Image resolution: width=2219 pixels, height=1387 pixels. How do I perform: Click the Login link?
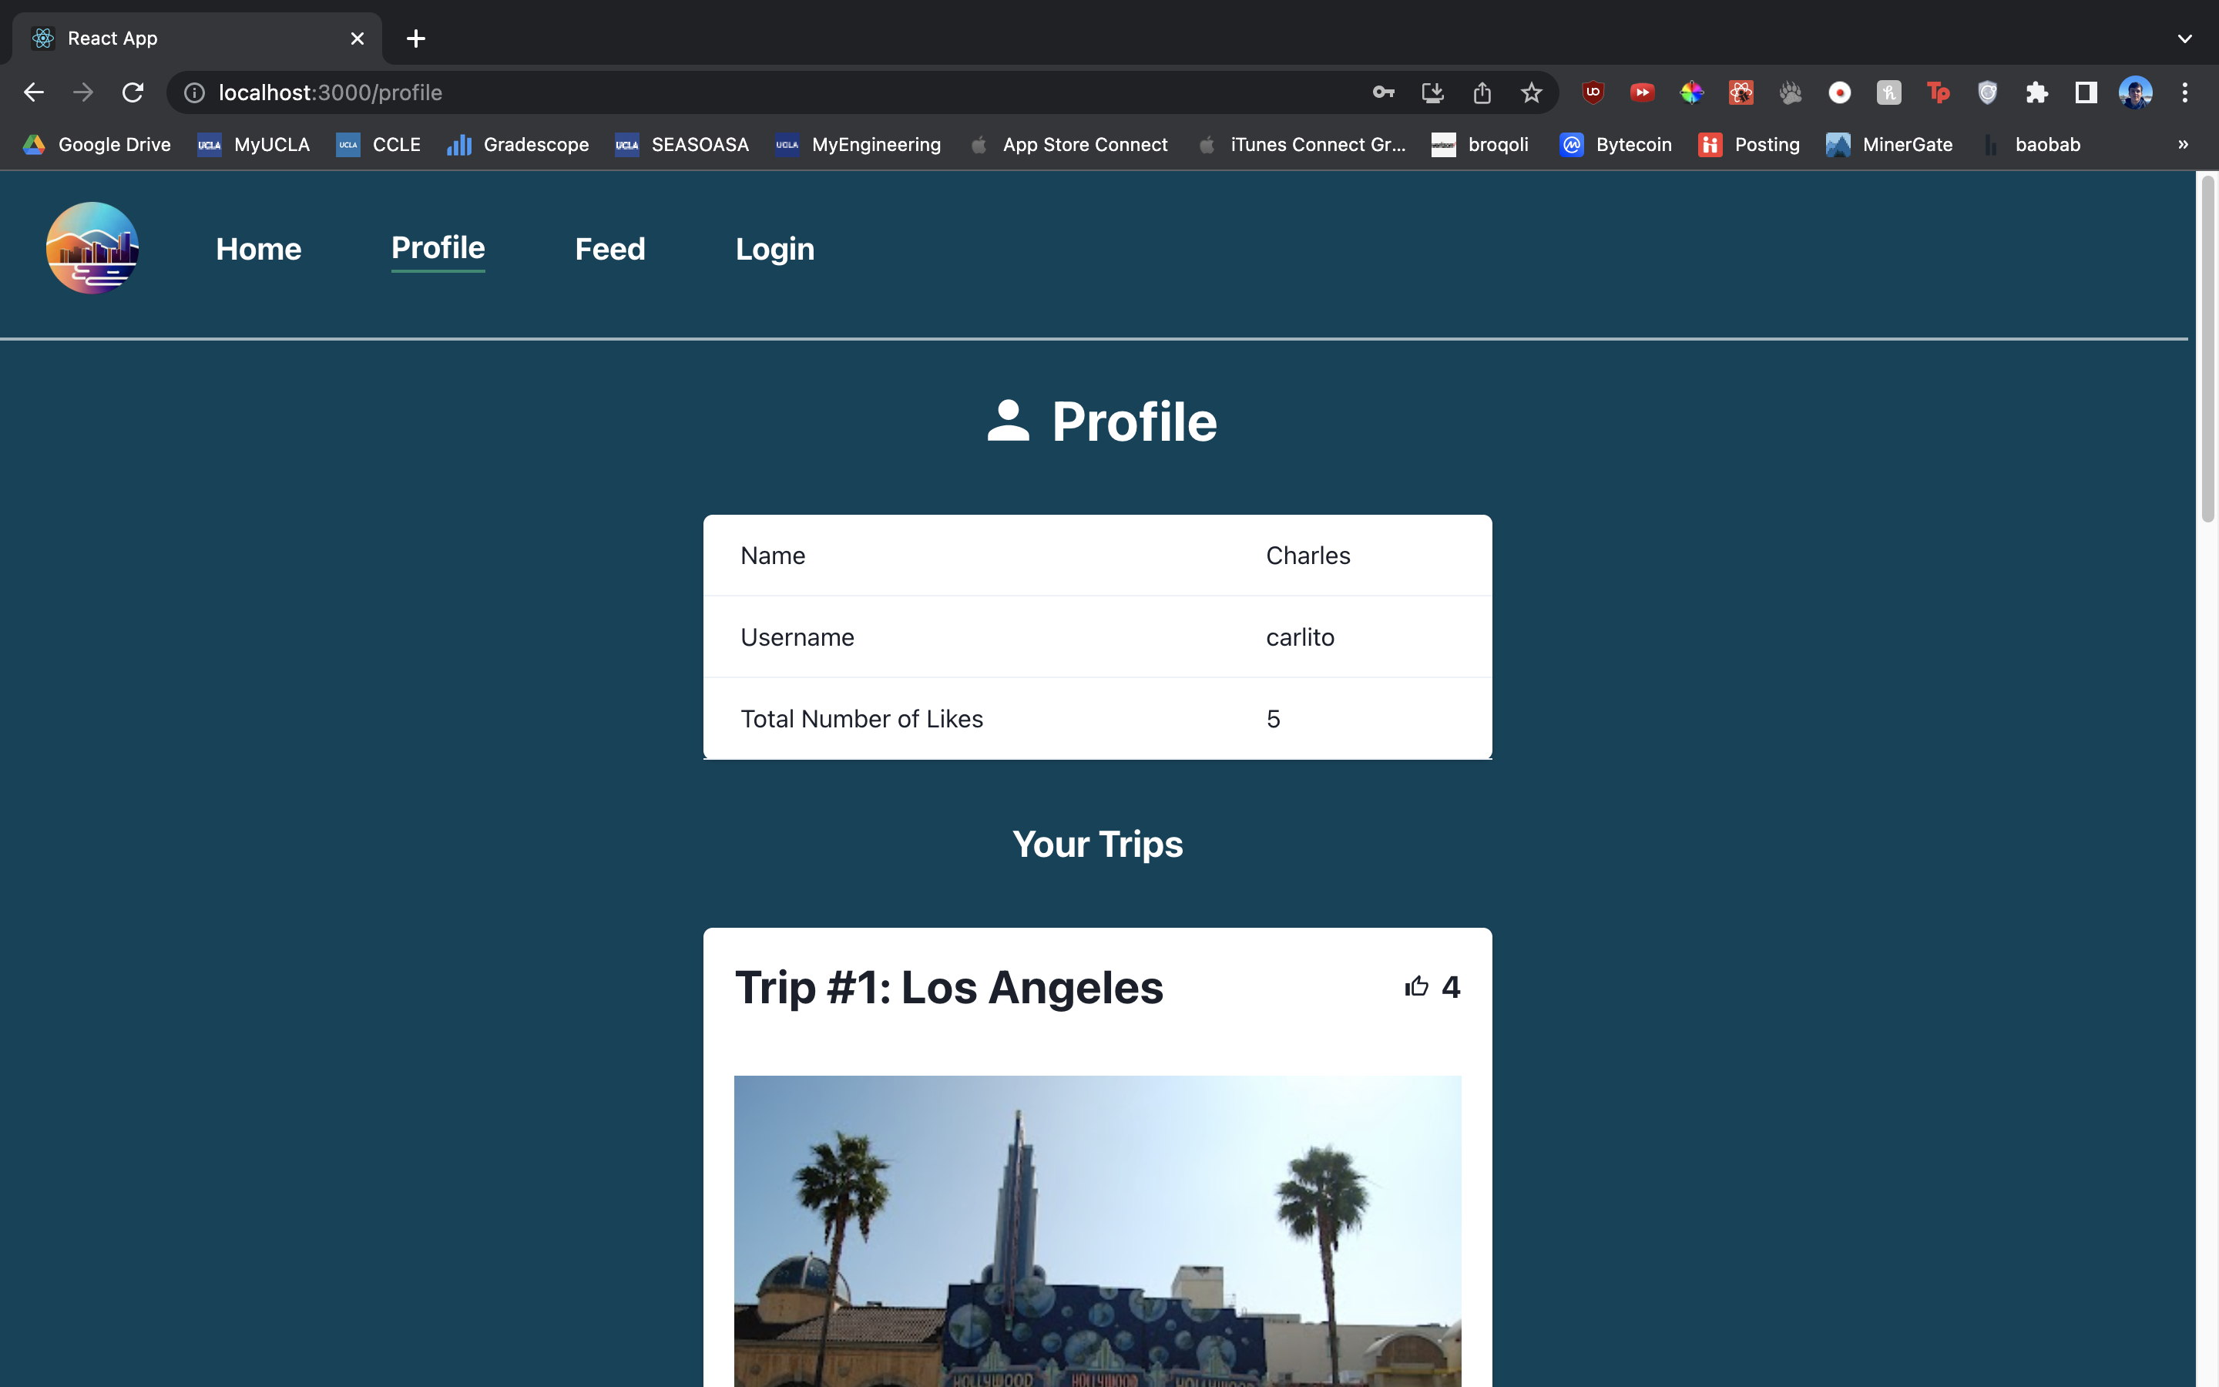coord(775,249)
